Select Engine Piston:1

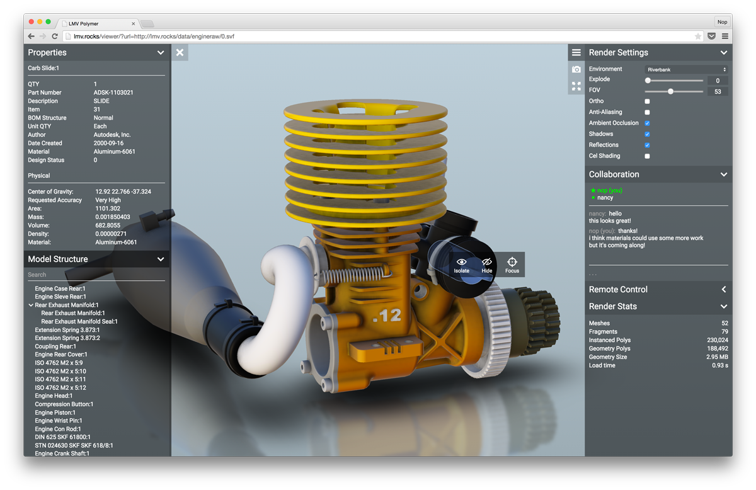click(55, 413)
